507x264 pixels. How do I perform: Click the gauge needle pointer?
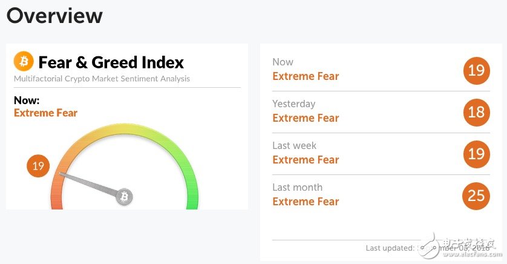[88, 183]
